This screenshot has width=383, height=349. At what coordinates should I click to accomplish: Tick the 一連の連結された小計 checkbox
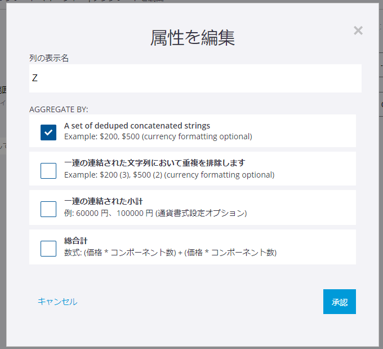48,209
